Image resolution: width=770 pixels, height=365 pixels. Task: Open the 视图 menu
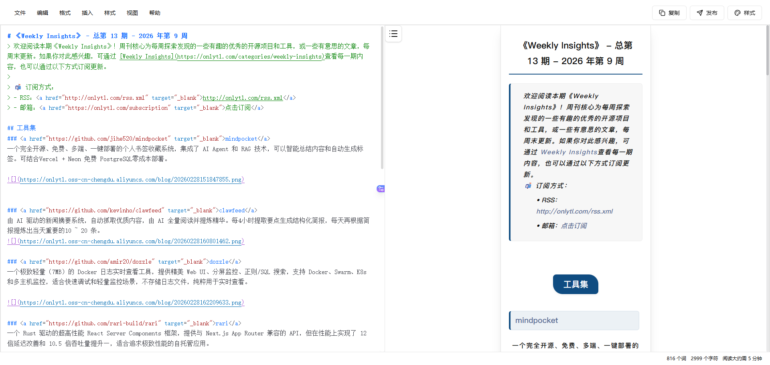[132, 13]
